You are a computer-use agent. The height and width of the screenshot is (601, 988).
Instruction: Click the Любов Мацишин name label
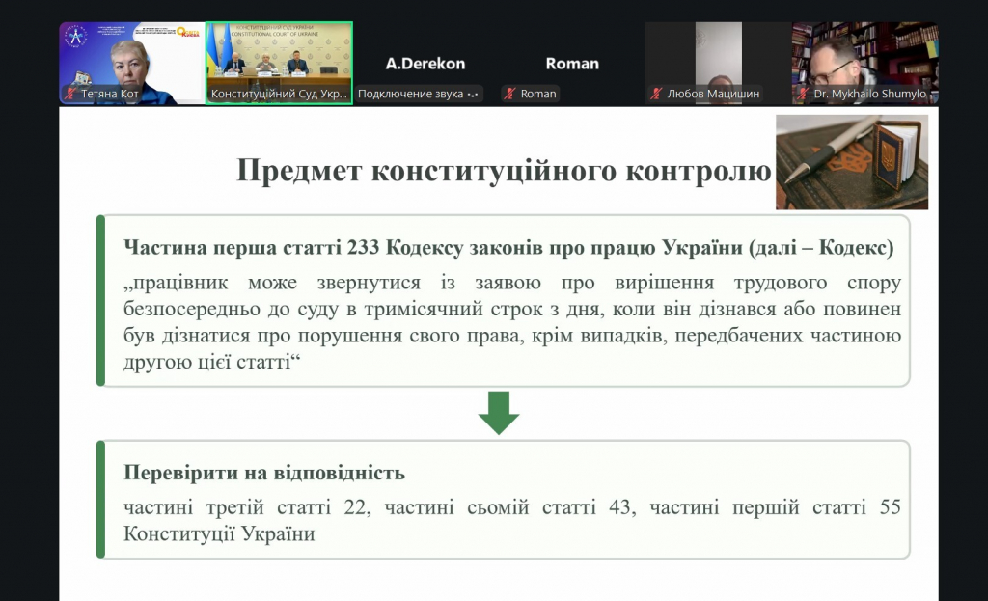click(713, 94)
